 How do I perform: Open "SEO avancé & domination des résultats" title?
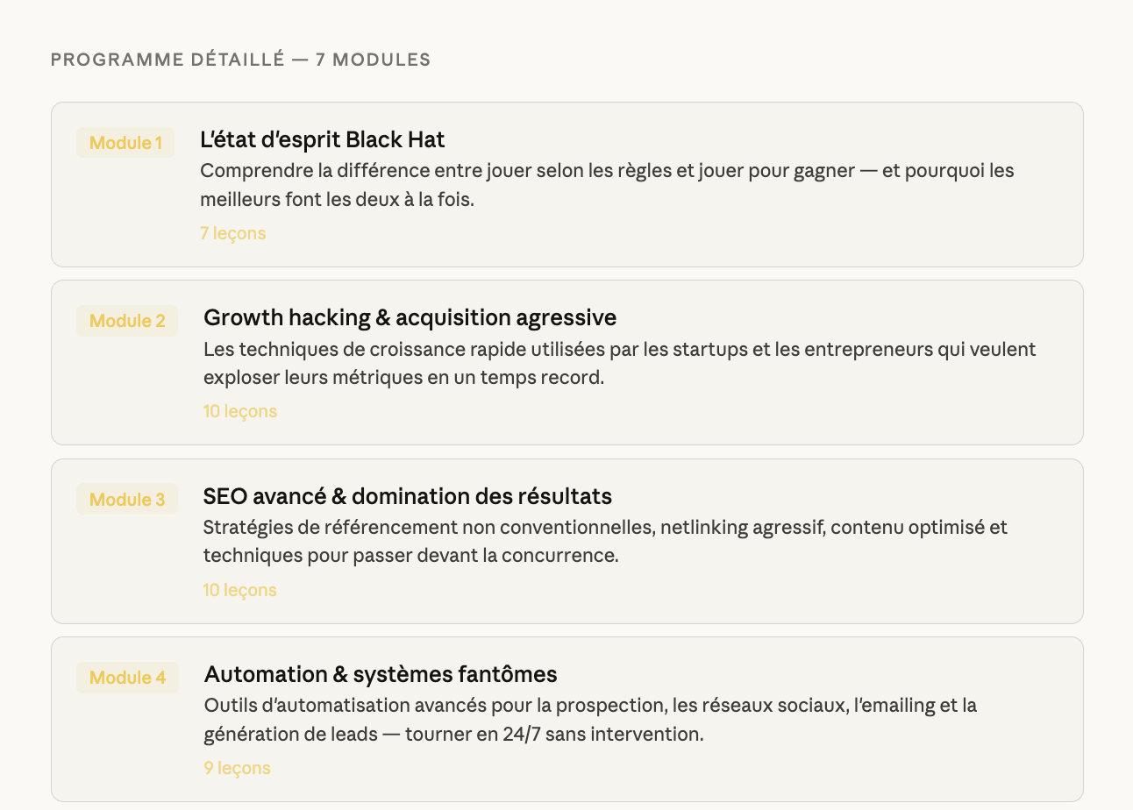tap(407, 496)
